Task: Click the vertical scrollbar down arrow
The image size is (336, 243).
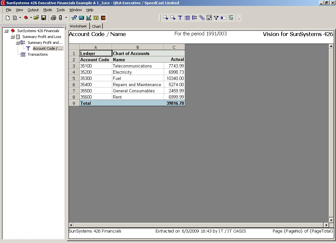Action: (331, 220)
